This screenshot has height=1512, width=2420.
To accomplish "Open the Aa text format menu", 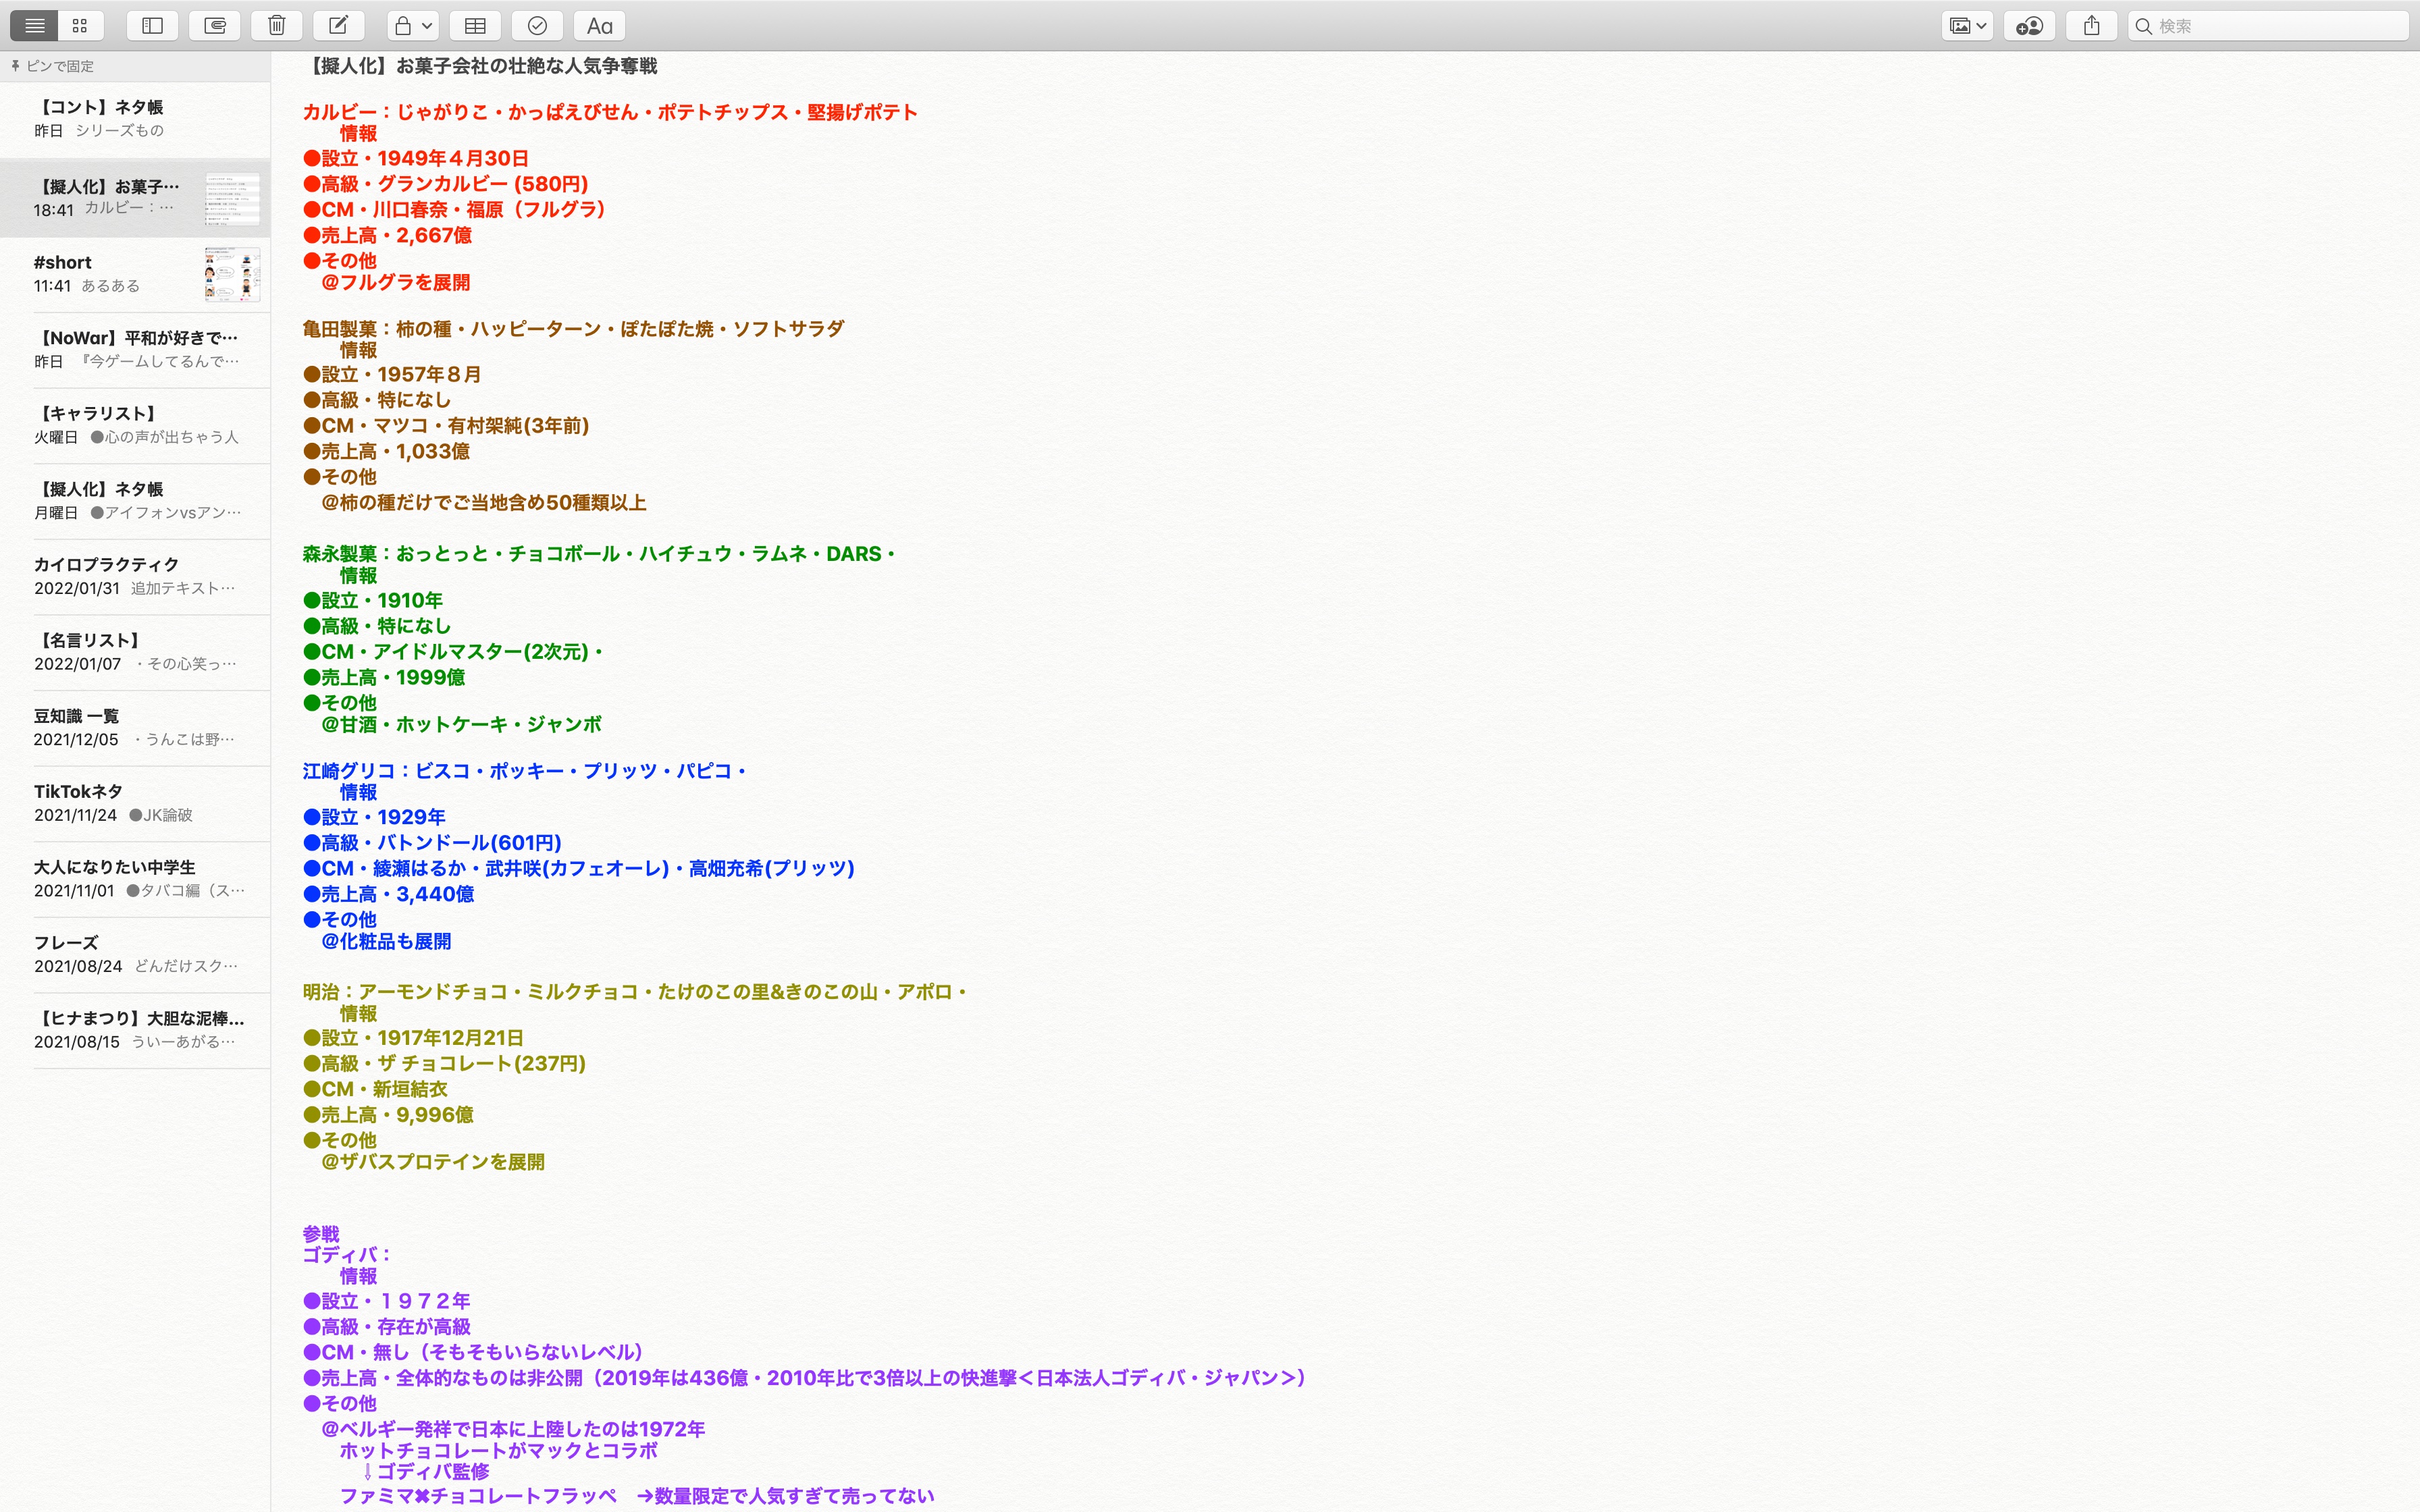I will pos(599,26).
